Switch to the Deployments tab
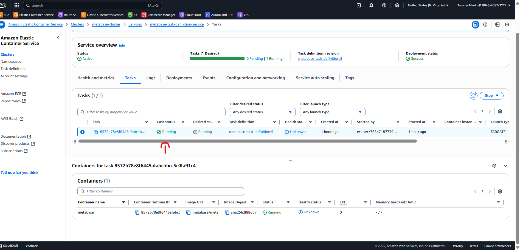This screenshot has width=520, height=250. pos(179,78)
